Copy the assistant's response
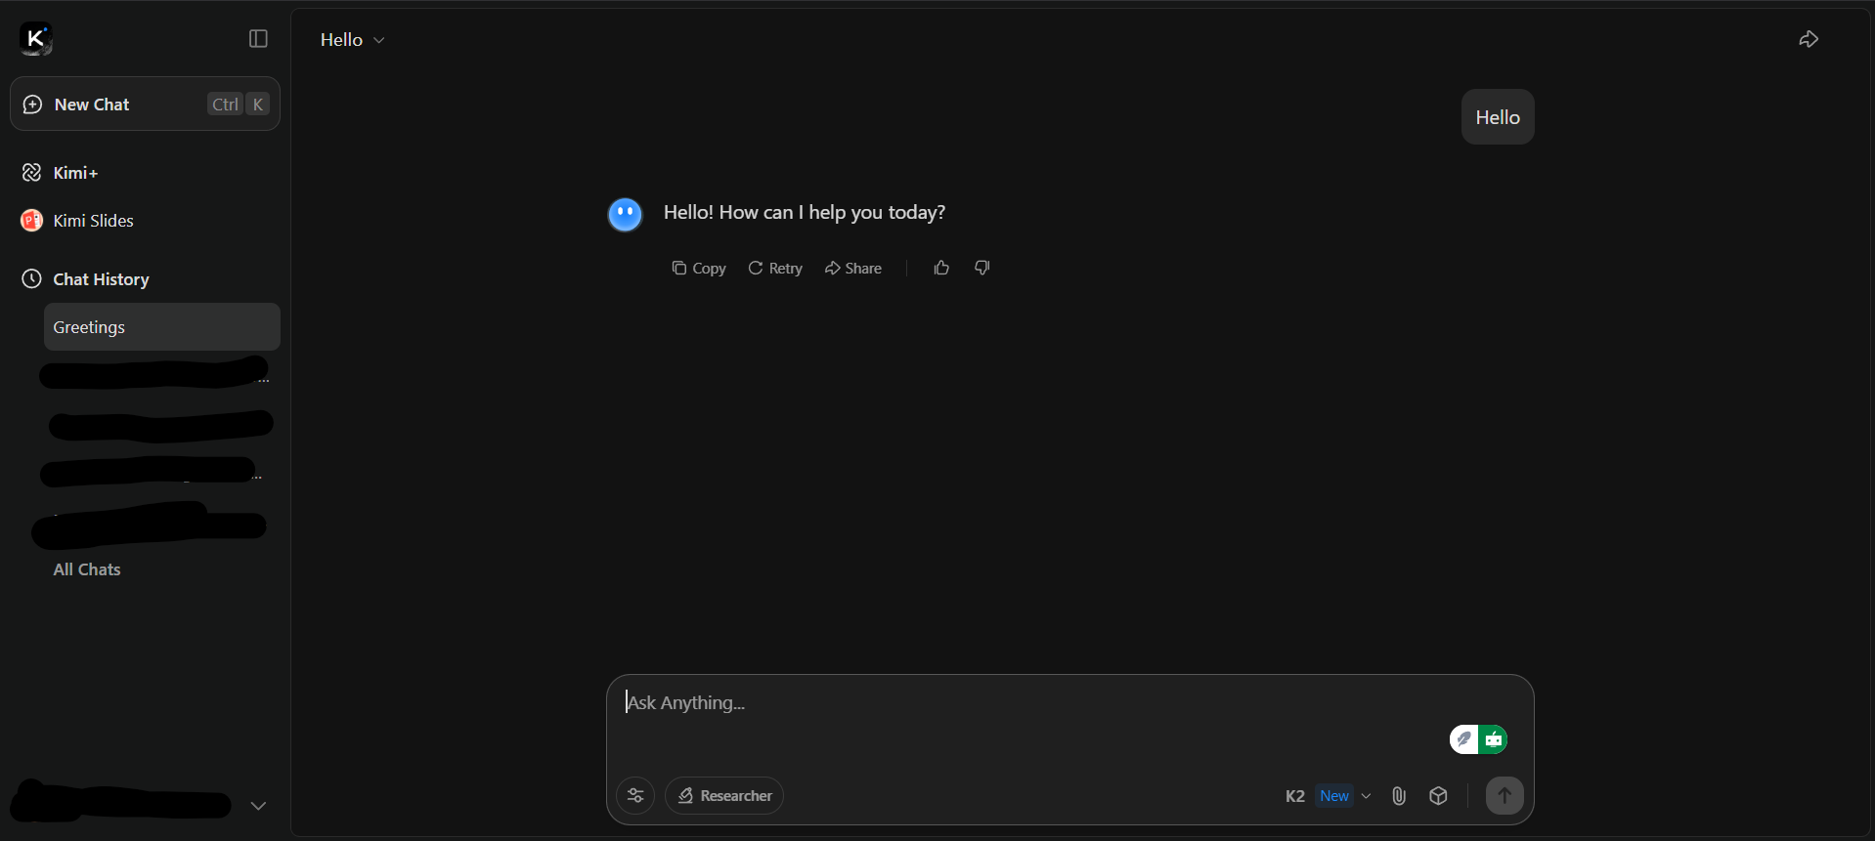 pyautogui.click(x=699, y=269)
